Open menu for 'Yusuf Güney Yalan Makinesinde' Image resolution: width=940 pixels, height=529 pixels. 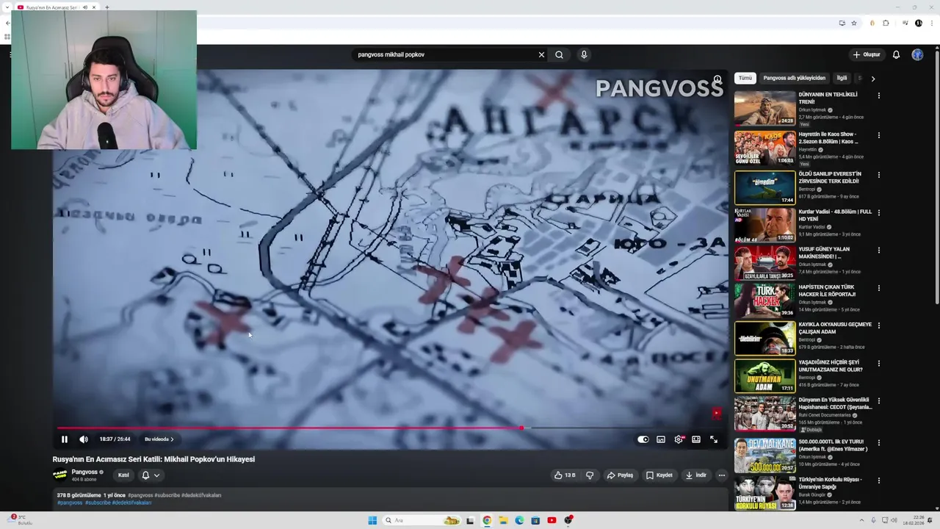click(878, 251)
